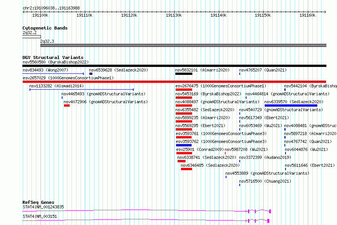Open nsv4765207 (Quan2021) variant entry

(263, 70)
